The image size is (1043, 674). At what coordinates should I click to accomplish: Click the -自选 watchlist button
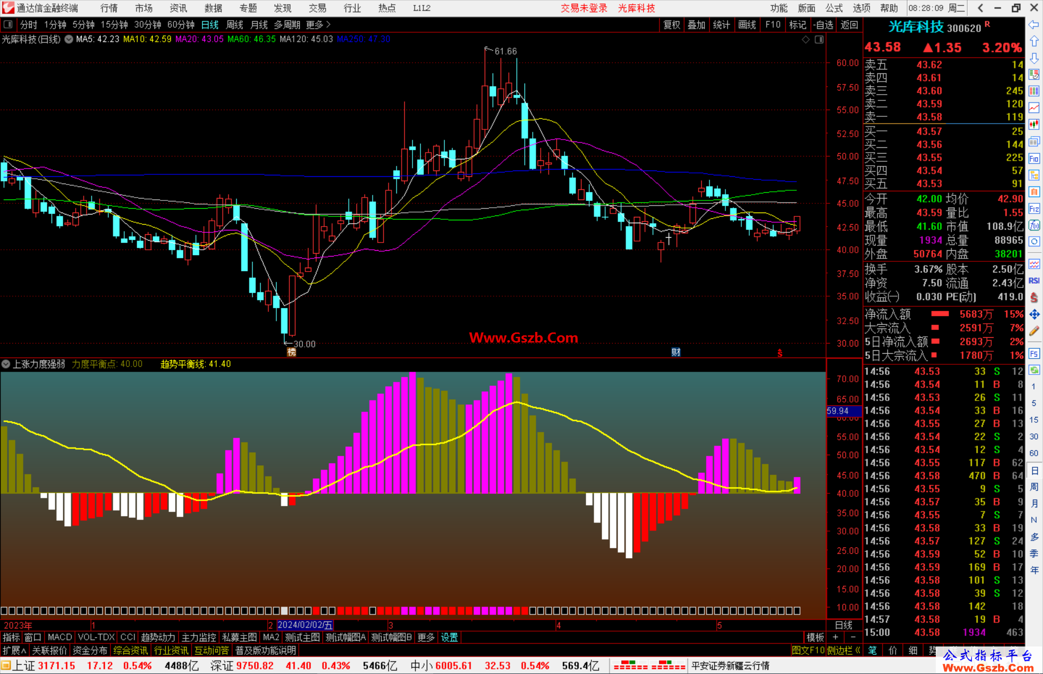tap(823, 25)
